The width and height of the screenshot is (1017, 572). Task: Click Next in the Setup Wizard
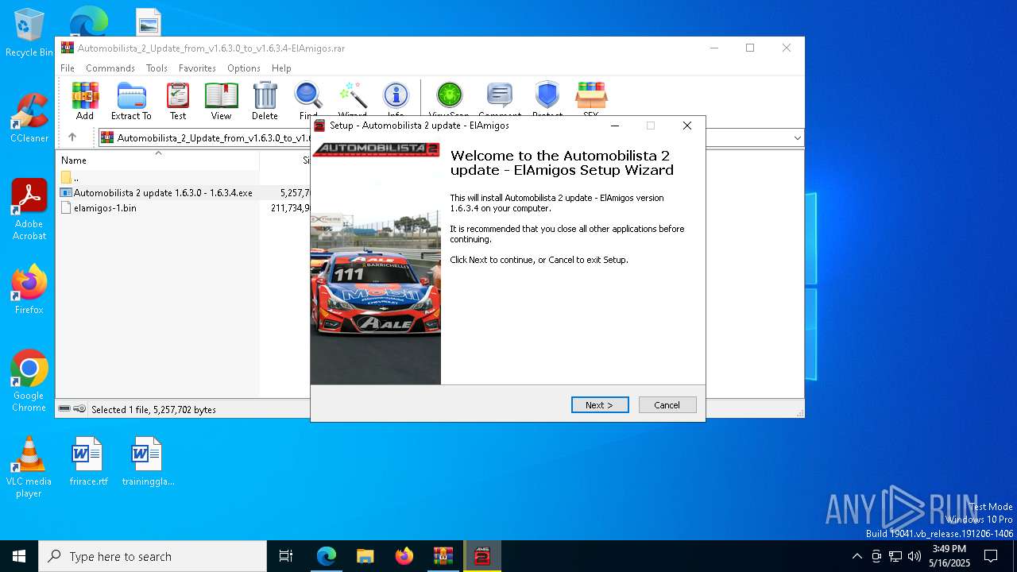coord(600,405)
